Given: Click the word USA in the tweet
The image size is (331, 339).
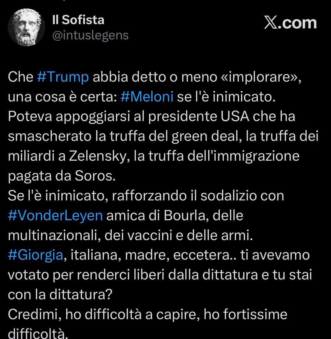Looking at the screenshot, I should click(x=235, y=116).
